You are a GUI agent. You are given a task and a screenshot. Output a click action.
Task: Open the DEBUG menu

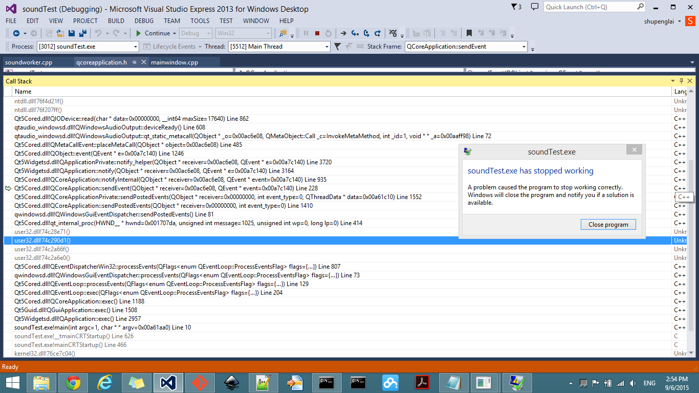pyautogui.click(x=144, y=21)
